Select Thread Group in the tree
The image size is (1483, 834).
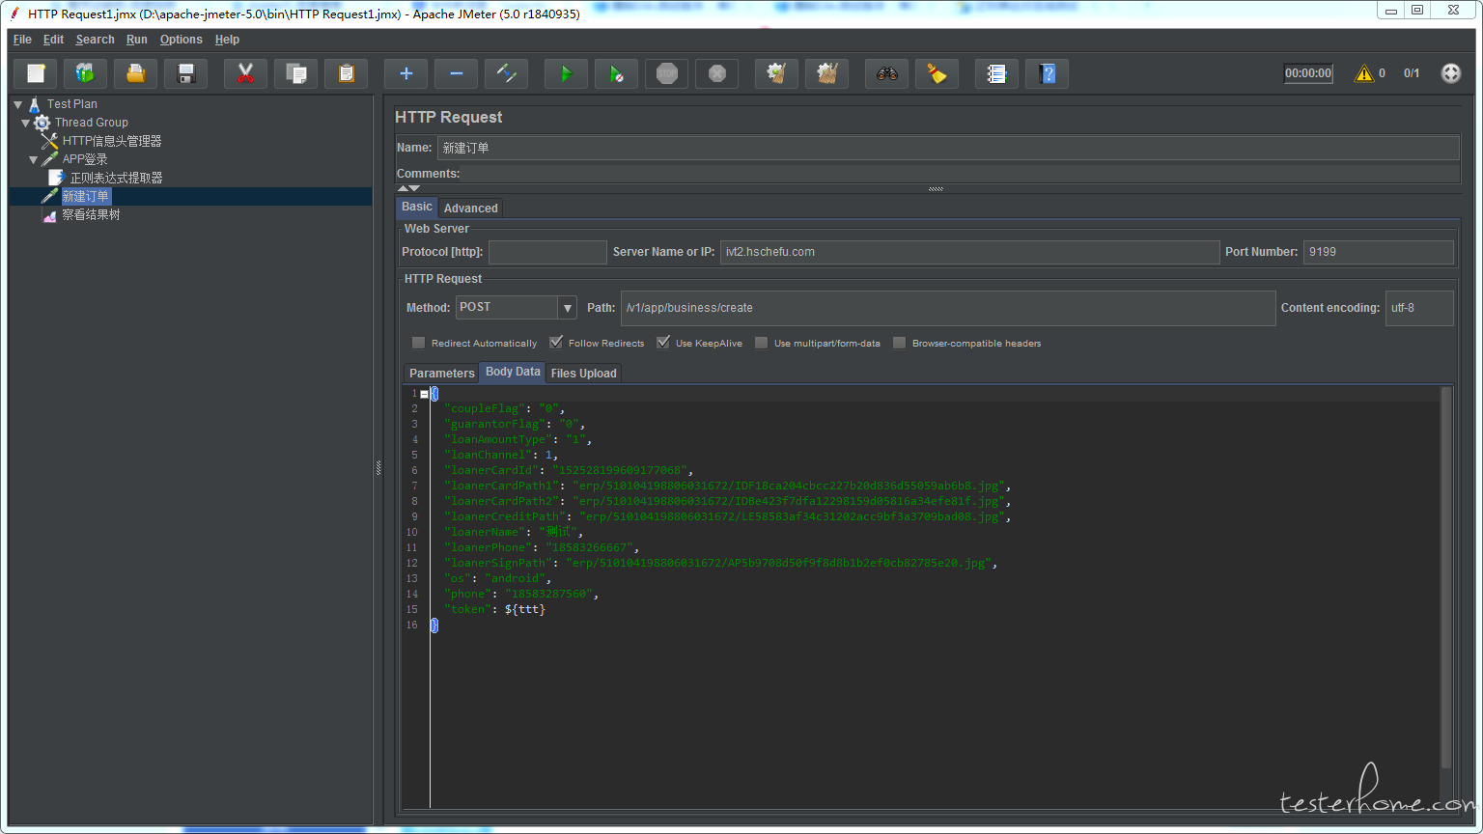pos(91,123)
